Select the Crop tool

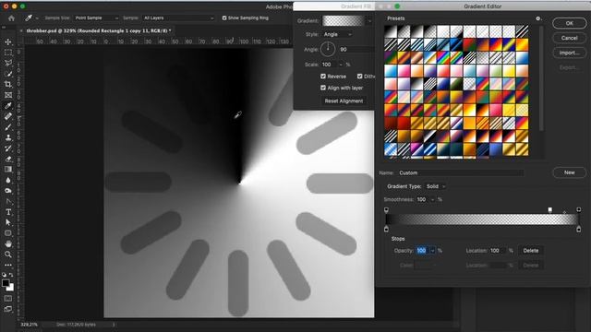coord(8,84)
